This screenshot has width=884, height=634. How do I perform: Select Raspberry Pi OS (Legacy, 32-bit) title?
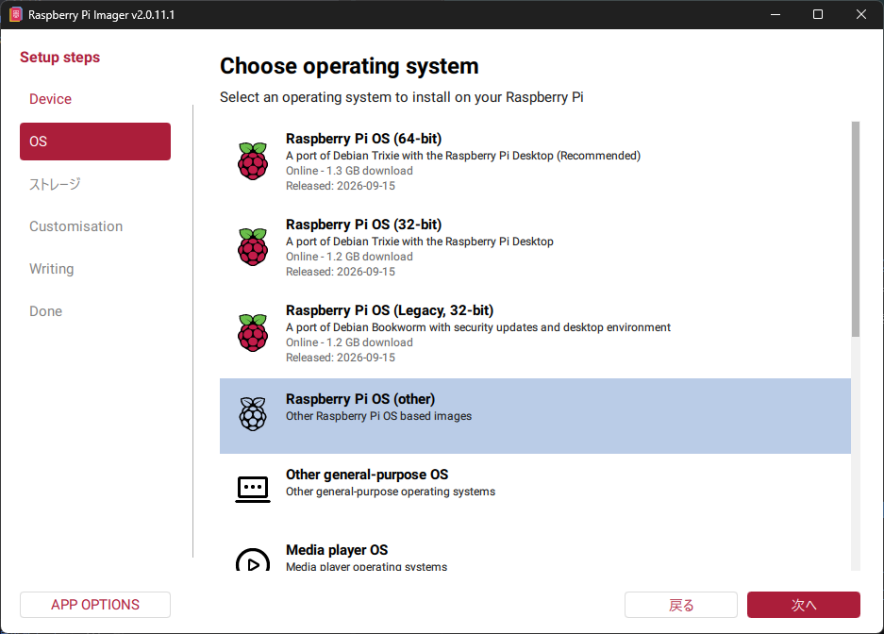(x=390, y=310)
